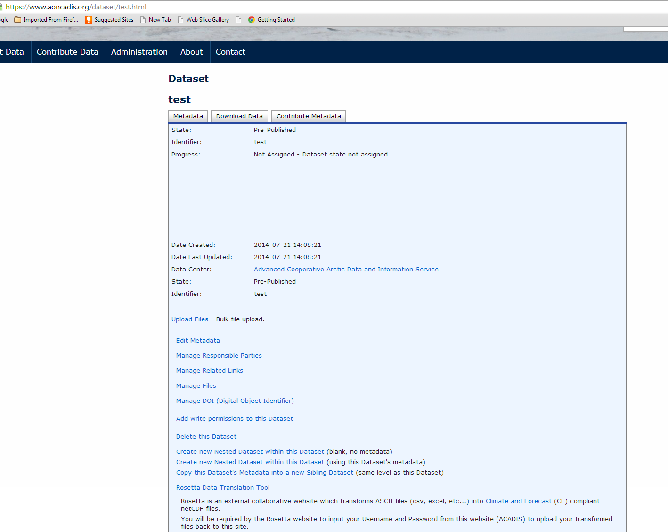The height and width of the screenshot is (532, 668).
Task: Open the Suggested Sites bookmark
Action: pyautogui.click(x=109, y=20)
